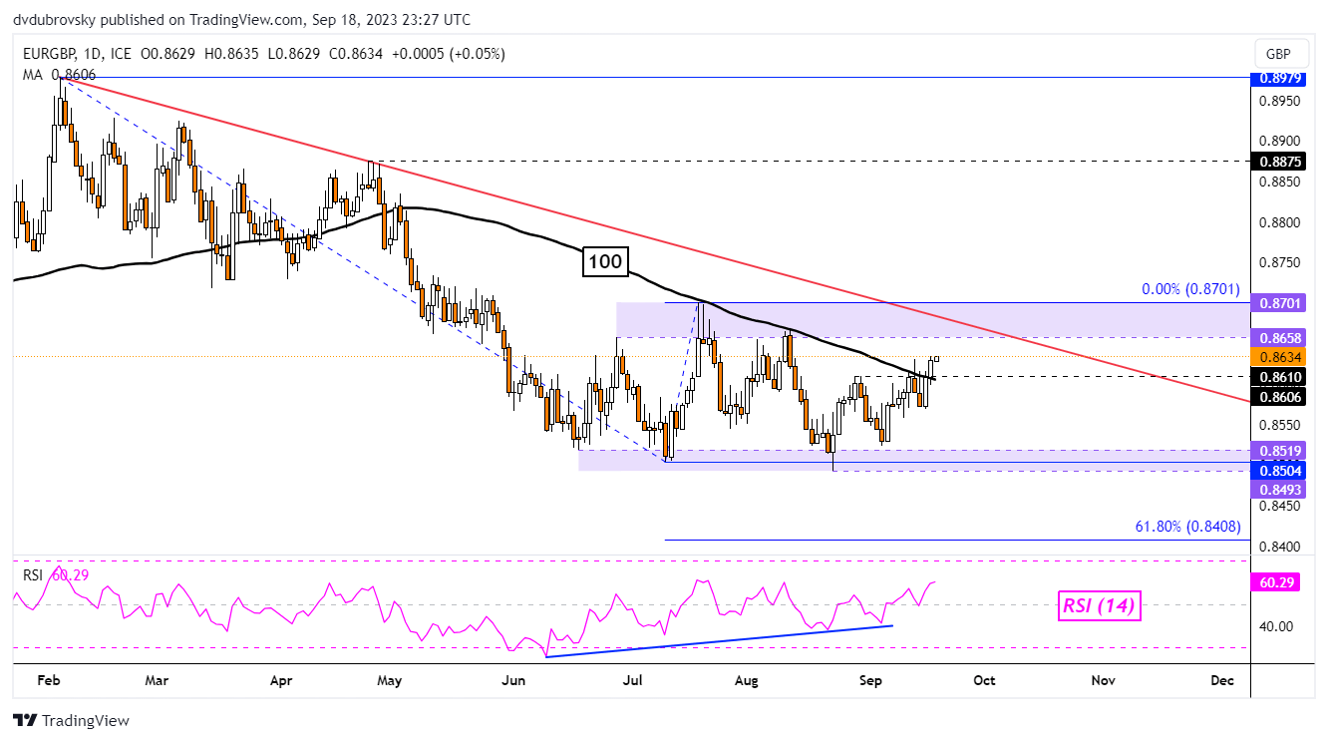
Task: Click the May label on time axis
Action: (390, 680)
